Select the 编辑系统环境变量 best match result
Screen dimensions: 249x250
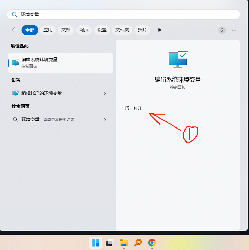click(x=60, y=63)
